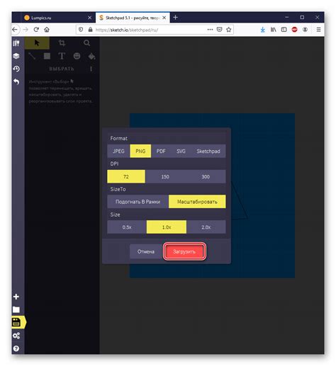Click the ВЫБРАТЬ tool panel header
Screen dimensions: 336x366
pos(62,69)
